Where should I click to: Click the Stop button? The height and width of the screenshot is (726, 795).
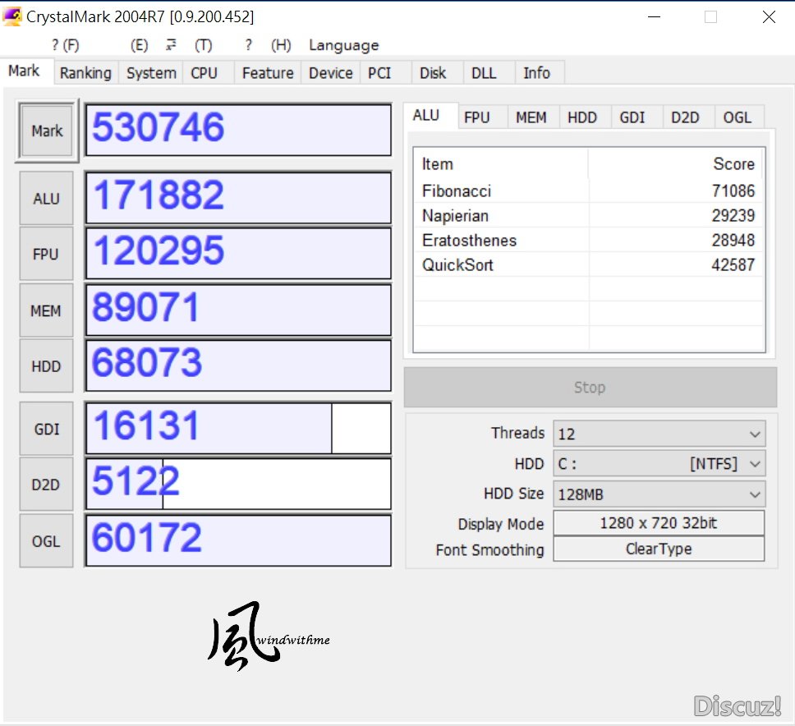(x=591, y=388)
